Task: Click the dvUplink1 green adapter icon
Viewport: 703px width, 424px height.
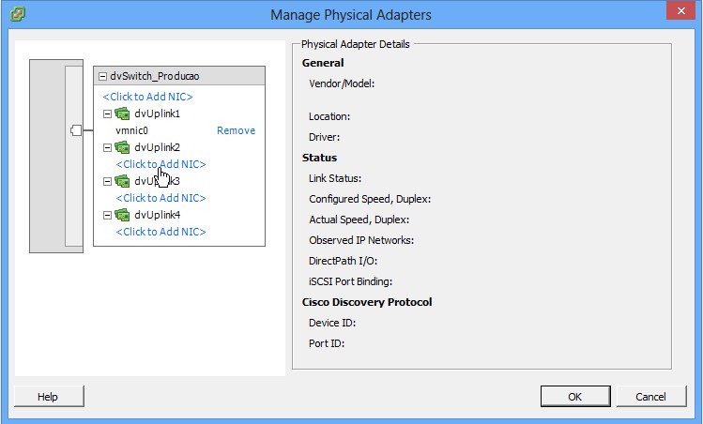Action: 122,114
